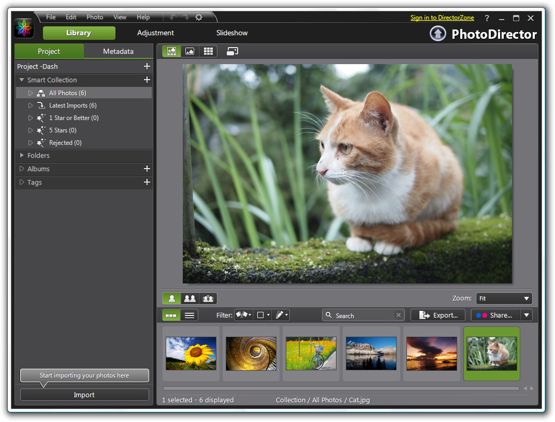
Task: Open preferences using the gear icon
Action: (x=199, y=17)
